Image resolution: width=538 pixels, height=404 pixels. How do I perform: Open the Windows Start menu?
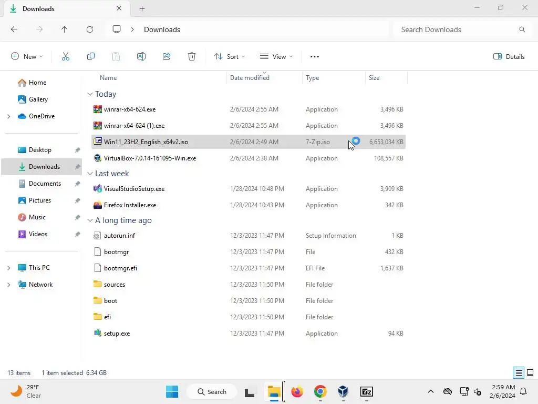coord(172,391)
